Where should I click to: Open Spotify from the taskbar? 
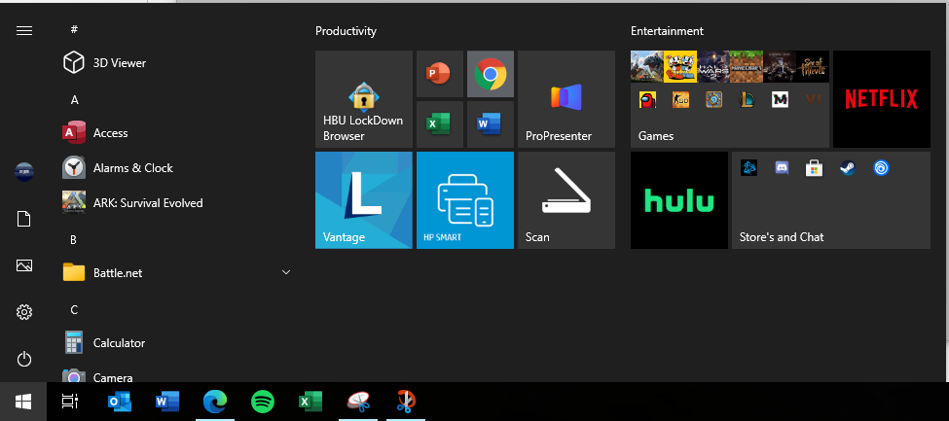click(263, 402)
